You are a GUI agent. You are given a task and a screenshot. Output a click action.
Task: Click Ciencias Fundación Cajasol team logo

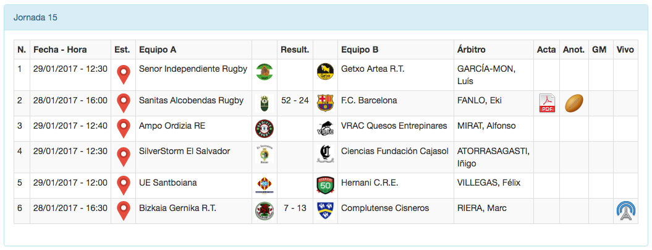tap(325, 154)
